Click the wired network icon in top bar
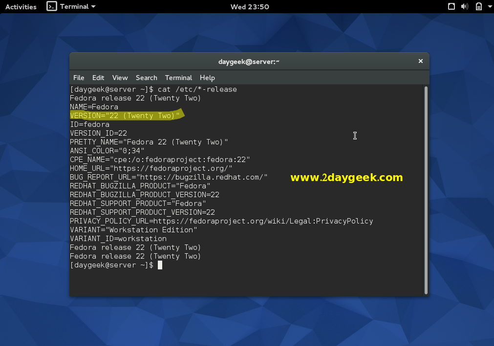 (x=451, y=6)
